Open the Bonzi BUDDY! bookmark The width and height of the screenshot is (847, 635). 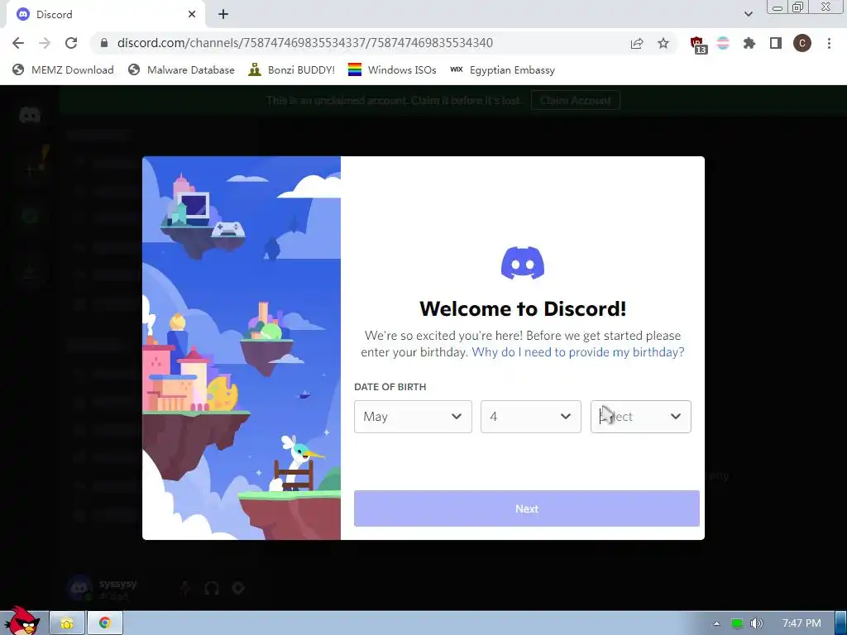[x=292, y=69]
